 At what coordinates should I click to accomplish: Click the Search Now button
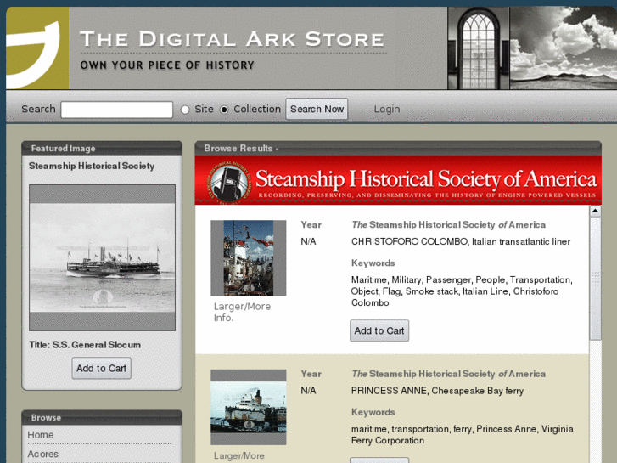pos(317,109)
